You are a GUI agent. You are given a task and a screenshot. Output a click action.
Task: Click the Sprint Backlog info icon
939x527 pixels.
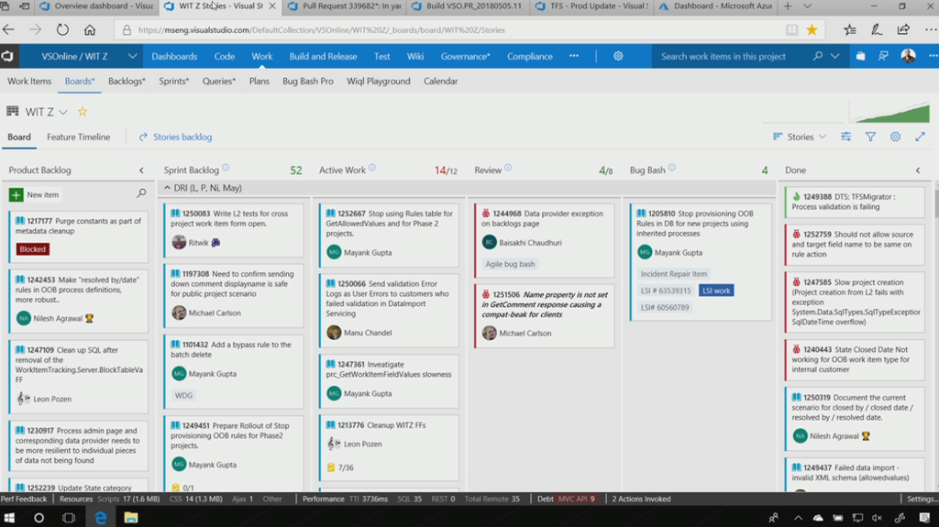click(x=226, y=169)
